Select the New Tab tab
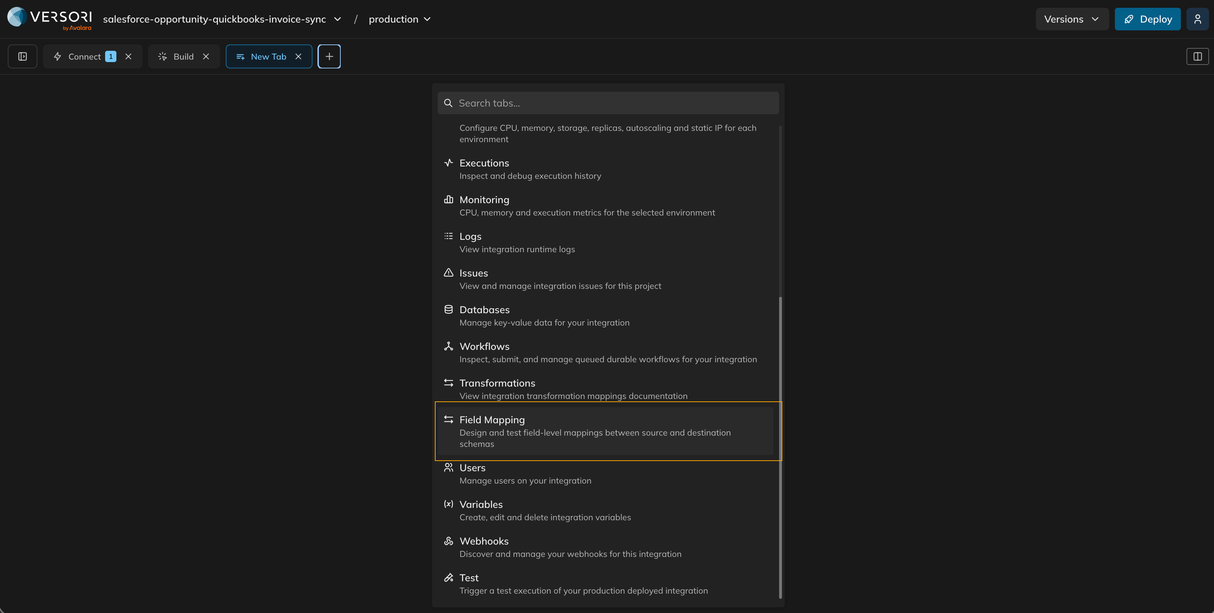This screenshot has width=1214, height=613. coord(268,56)
